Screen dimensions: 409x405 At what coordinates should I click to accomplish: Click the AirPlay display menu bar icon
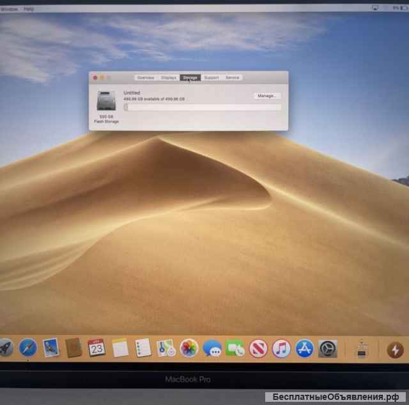[375, 8]
